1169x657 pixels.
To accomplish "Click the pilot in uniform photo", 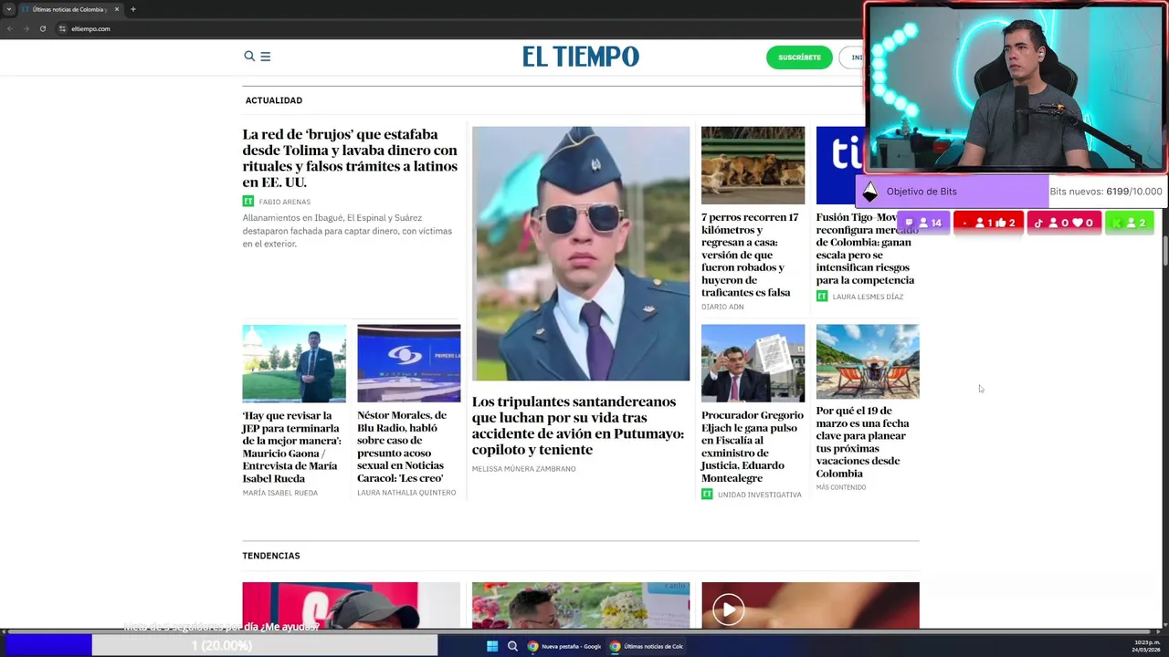I will click(x=581, y=254).
